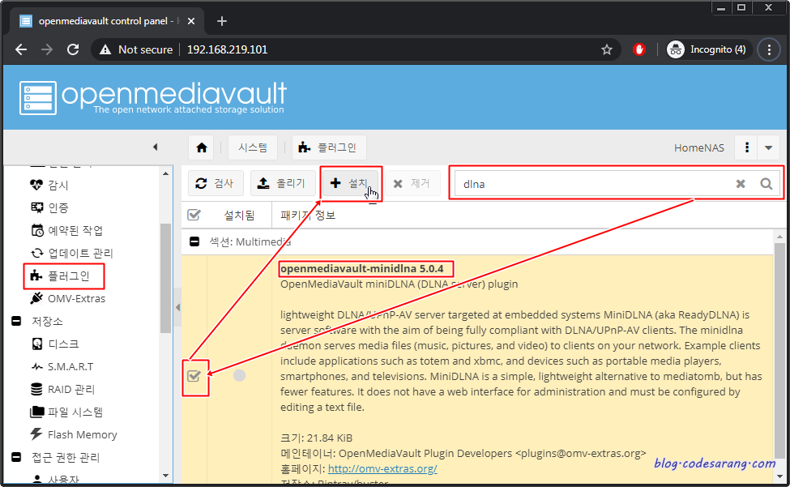Open the http://omv-extras.org/ link
The height and width of the screenshot is (487, 790).
382,469
